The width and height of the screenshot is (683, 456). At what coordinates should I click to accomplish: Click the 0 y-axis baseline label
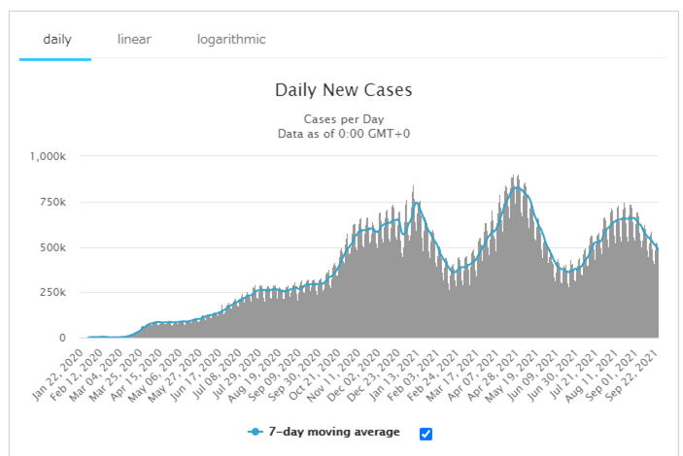point(61,339)
